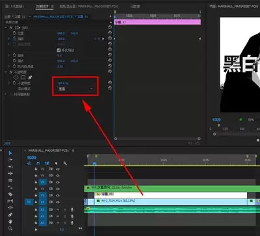260x236 pixels.
Task: Target video track V4 header
Action: coord(43,182)
